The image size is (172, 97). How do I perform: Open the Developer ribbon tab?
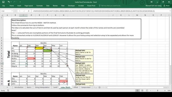tap(71, 6)
